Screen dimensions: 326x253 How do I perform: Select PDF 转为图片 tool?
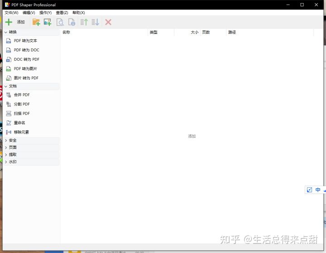[x=25, y=69]
